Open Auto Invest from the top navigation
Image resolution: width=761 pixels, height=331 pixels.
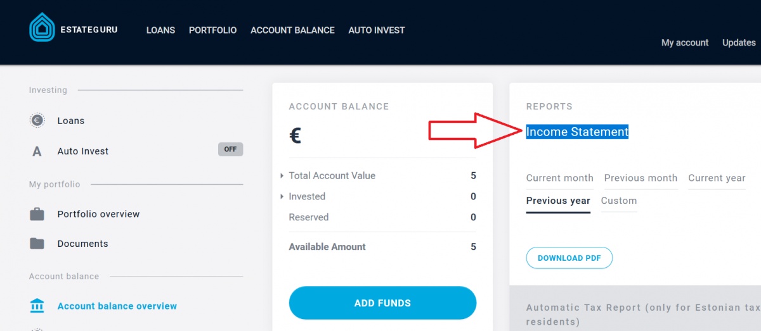(376, 30)
